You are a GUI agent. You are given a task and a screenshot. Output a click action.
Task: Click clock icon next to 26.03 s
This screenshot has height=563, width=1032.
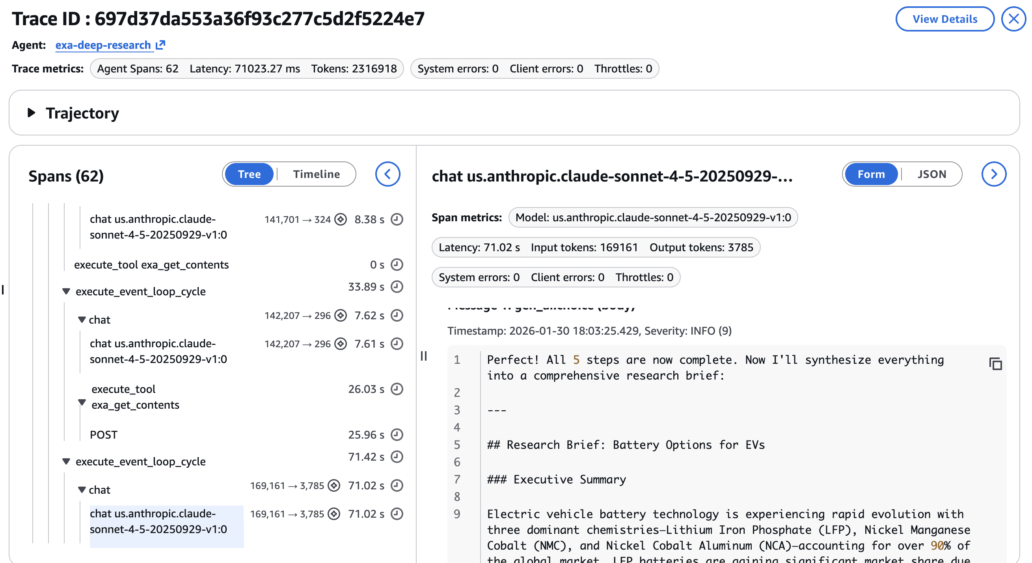tap(397, 389)
